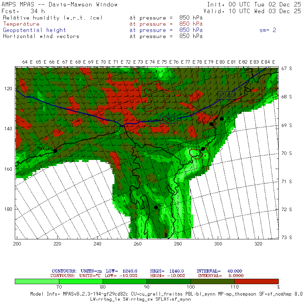The image size is (303, 303).
Task: Click the red 'Temperature' field label
Action: pos(21,24)
